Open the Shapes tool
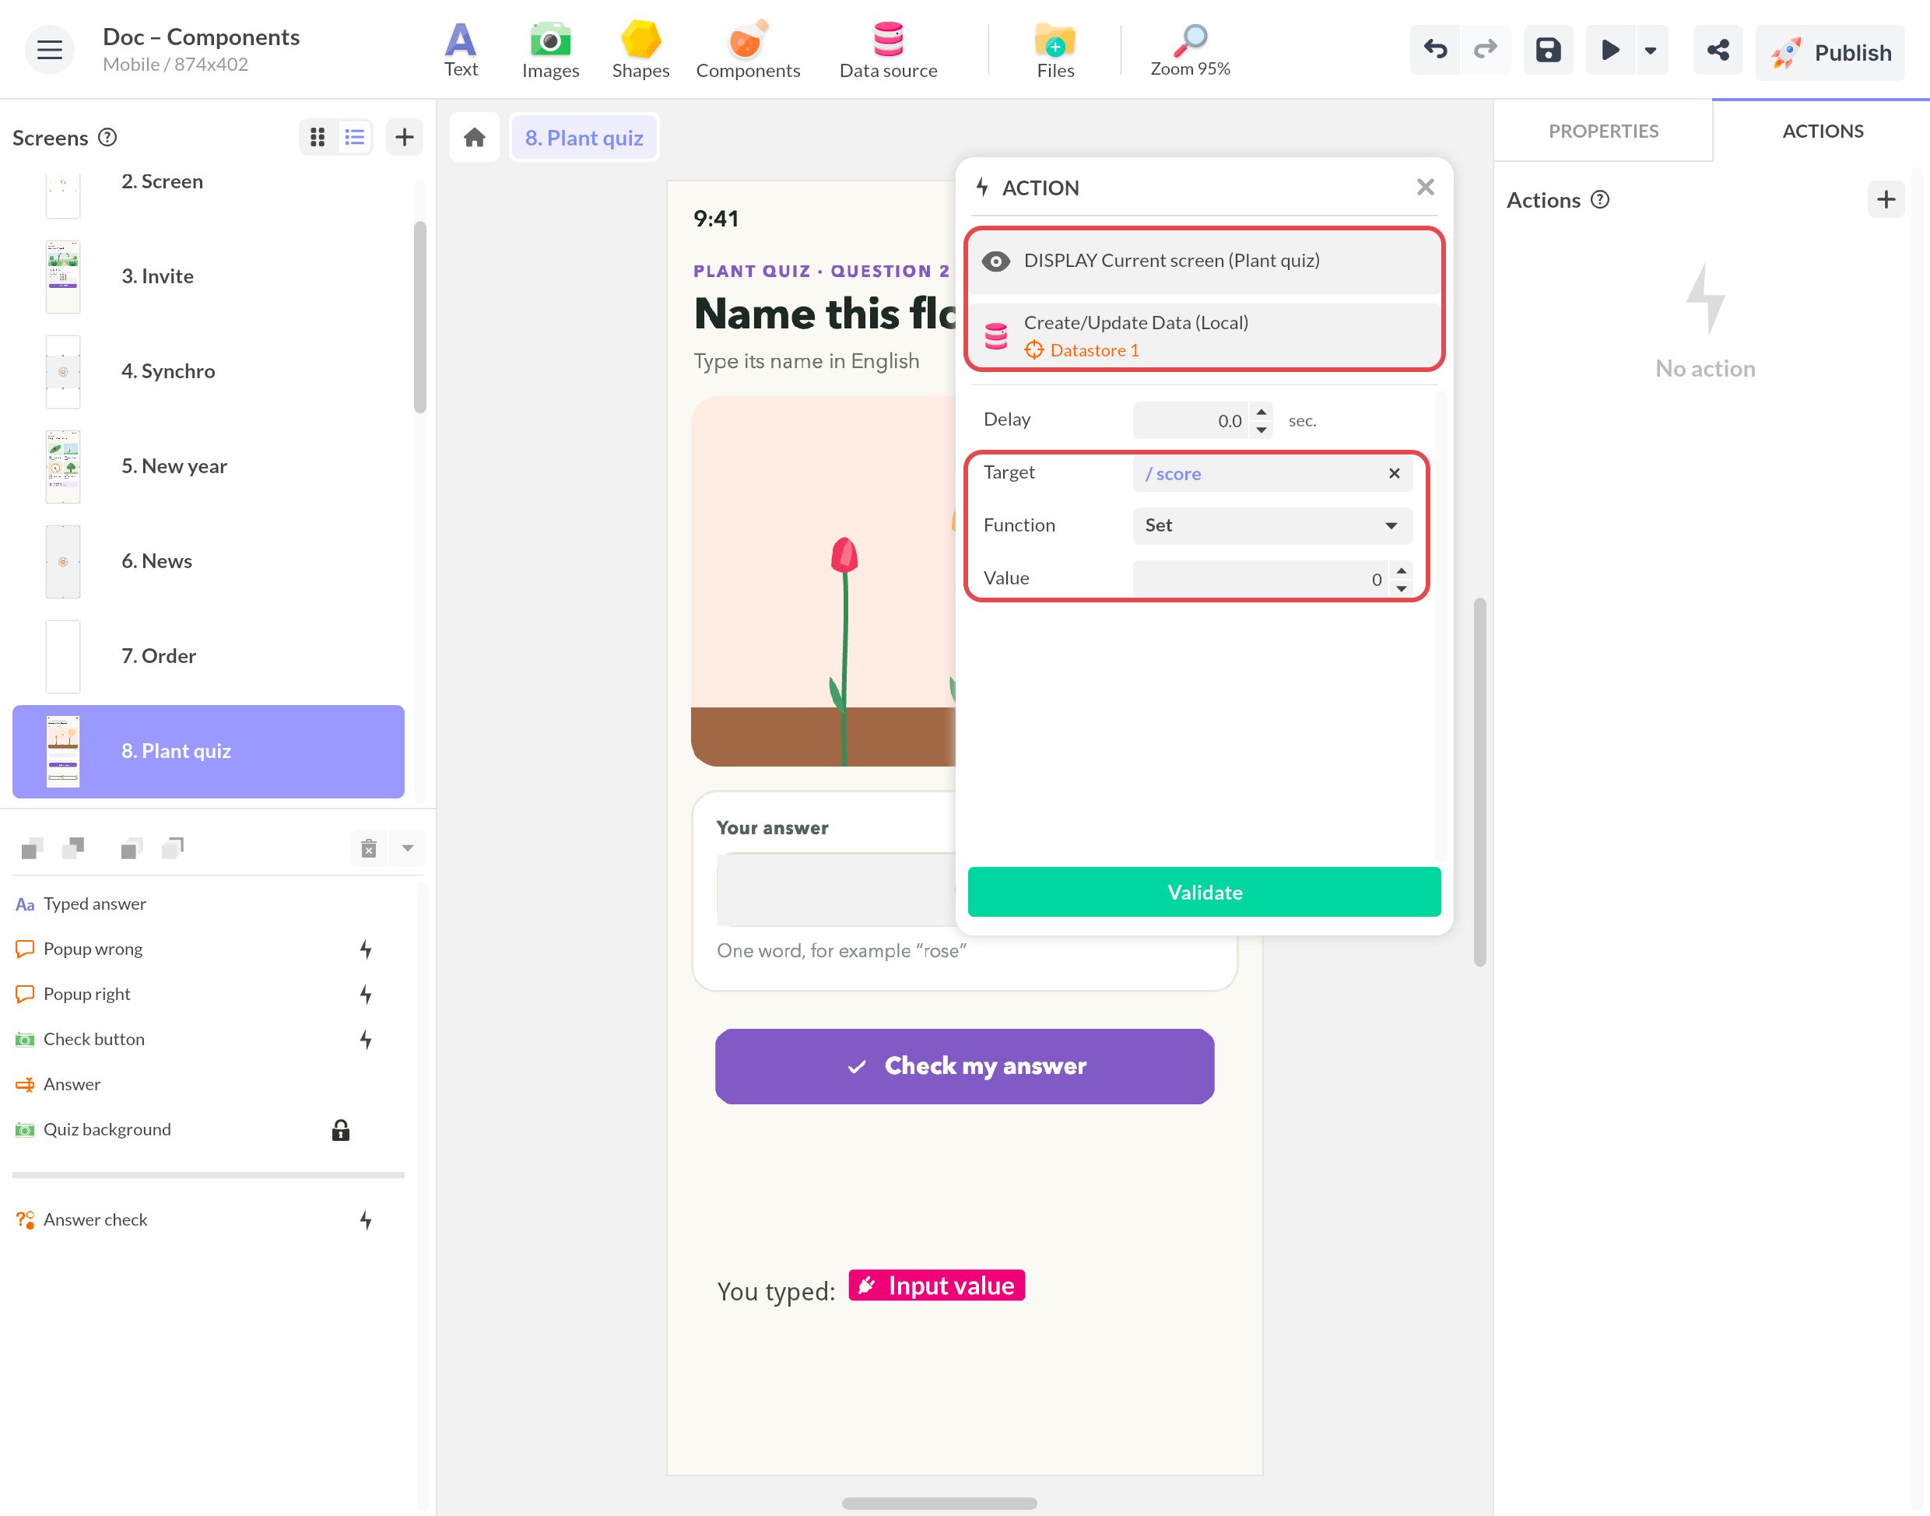Image resolution: width=1930 pixels, height=1516 pixels. point(640,50)
